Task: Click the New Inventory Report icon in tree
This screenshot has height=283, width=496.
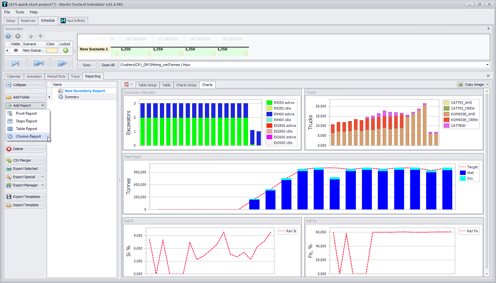Action: pyautogui.click(x=60, y=91)
